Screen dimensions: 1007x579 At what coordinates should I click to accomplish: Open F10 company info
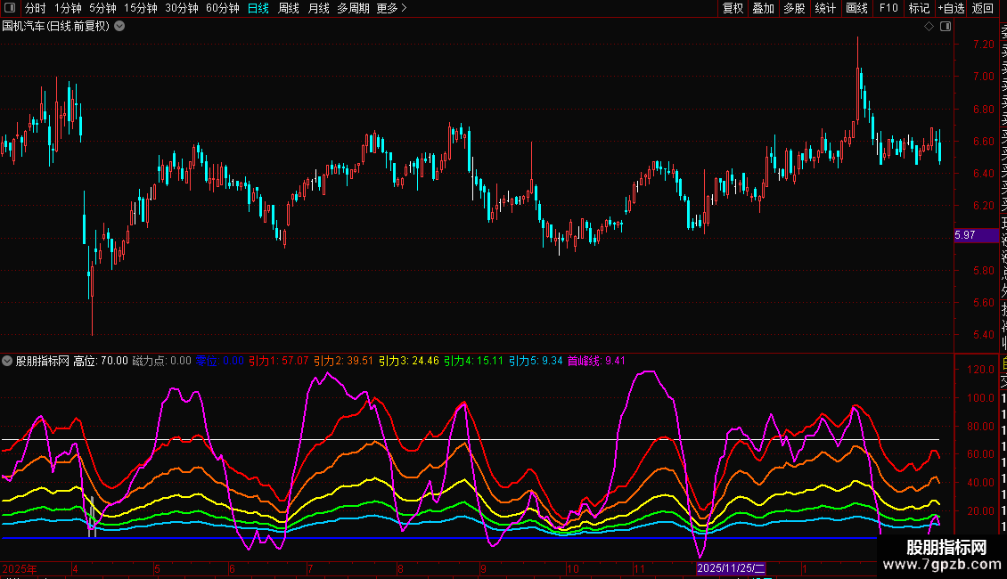(x=888, y=9)
